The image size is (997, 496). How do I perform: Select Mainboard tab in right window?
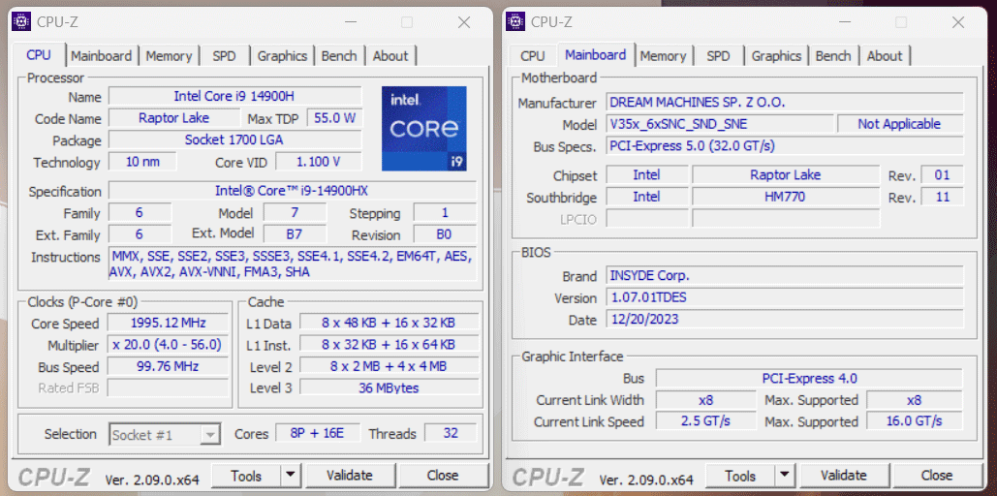(x=596, y=54)
